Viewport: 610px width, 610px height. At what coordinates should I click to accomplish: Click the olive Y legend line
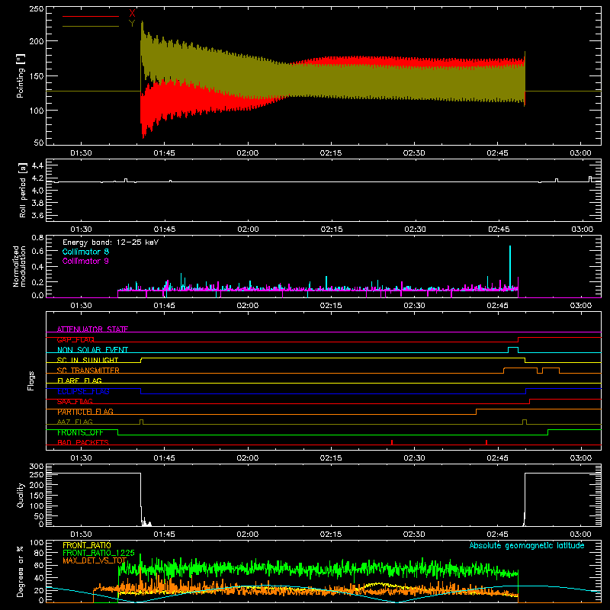click(91, 26)
